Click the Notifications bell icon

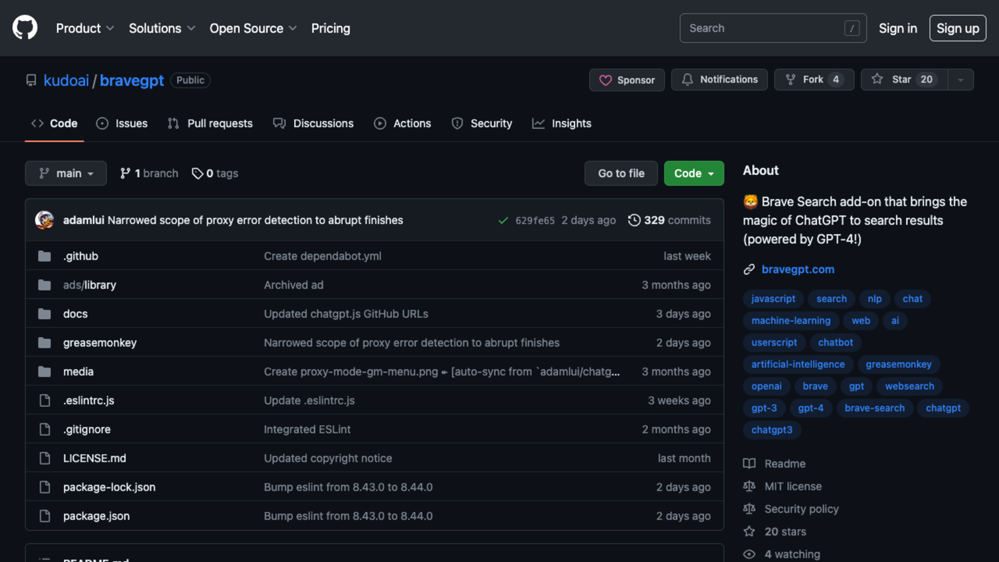point(688,80)
